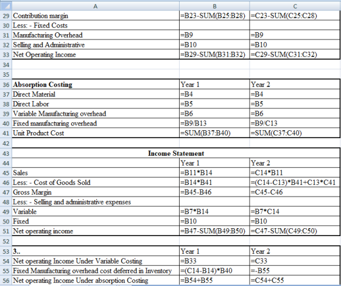Select formula =(C14-C13)*B41+C13*C41 cell
Screen dimensions: 341x286
295,183
